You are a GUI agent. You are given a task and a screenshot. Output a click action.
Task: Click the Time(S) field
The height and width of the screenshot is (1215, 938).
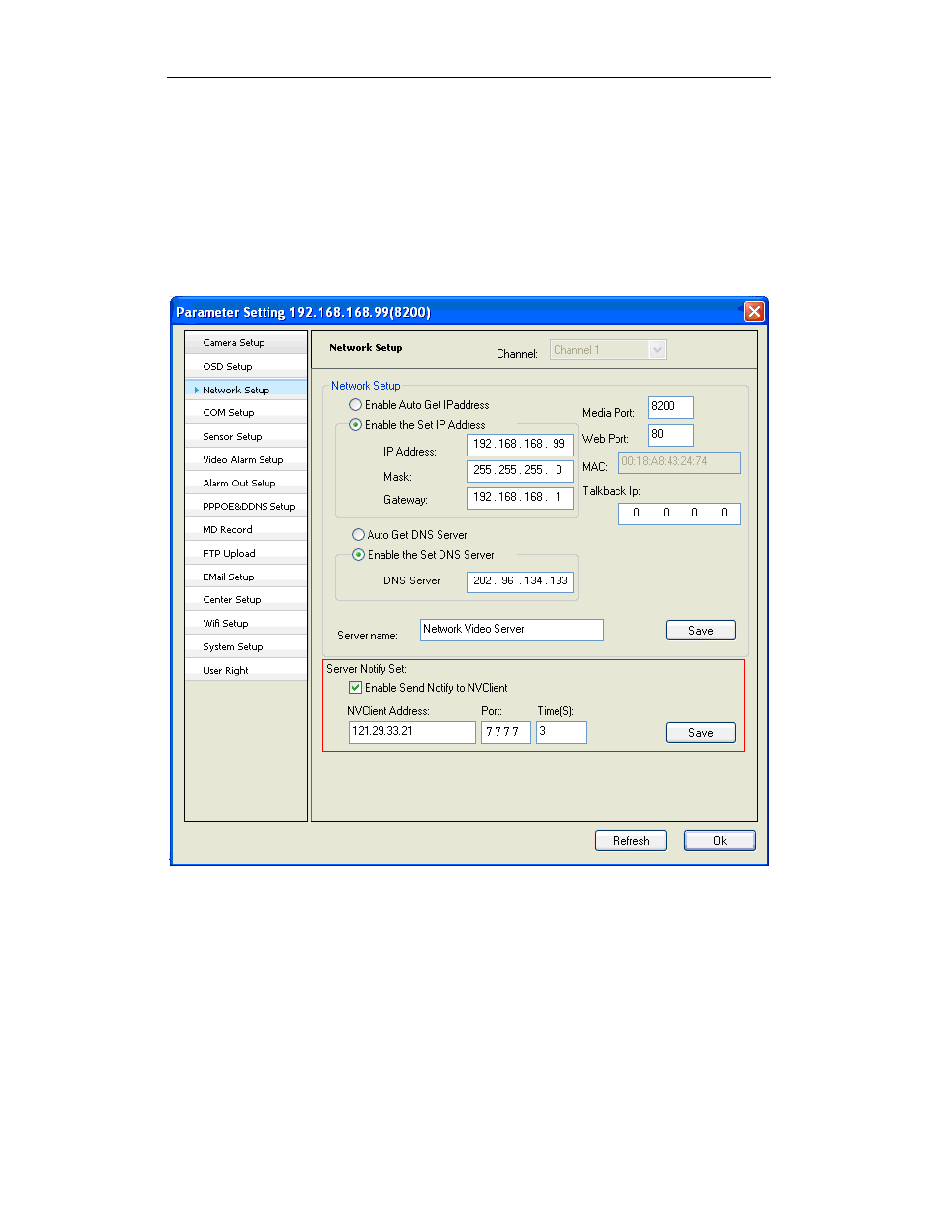click(561, 732)
